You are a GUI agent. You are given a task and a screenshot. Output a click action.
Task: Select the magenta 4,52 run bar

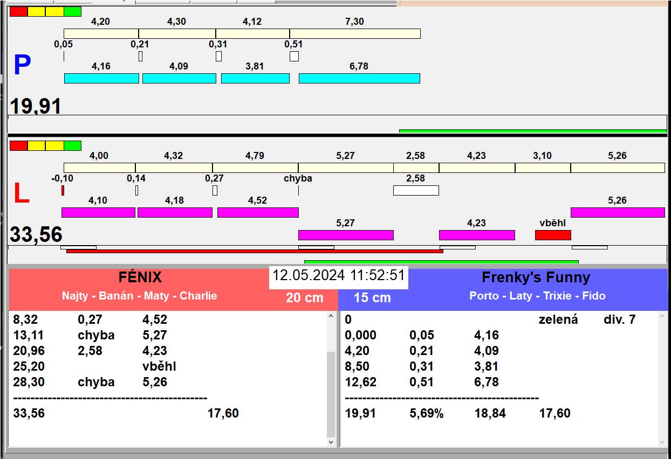[x=258, y=212]
